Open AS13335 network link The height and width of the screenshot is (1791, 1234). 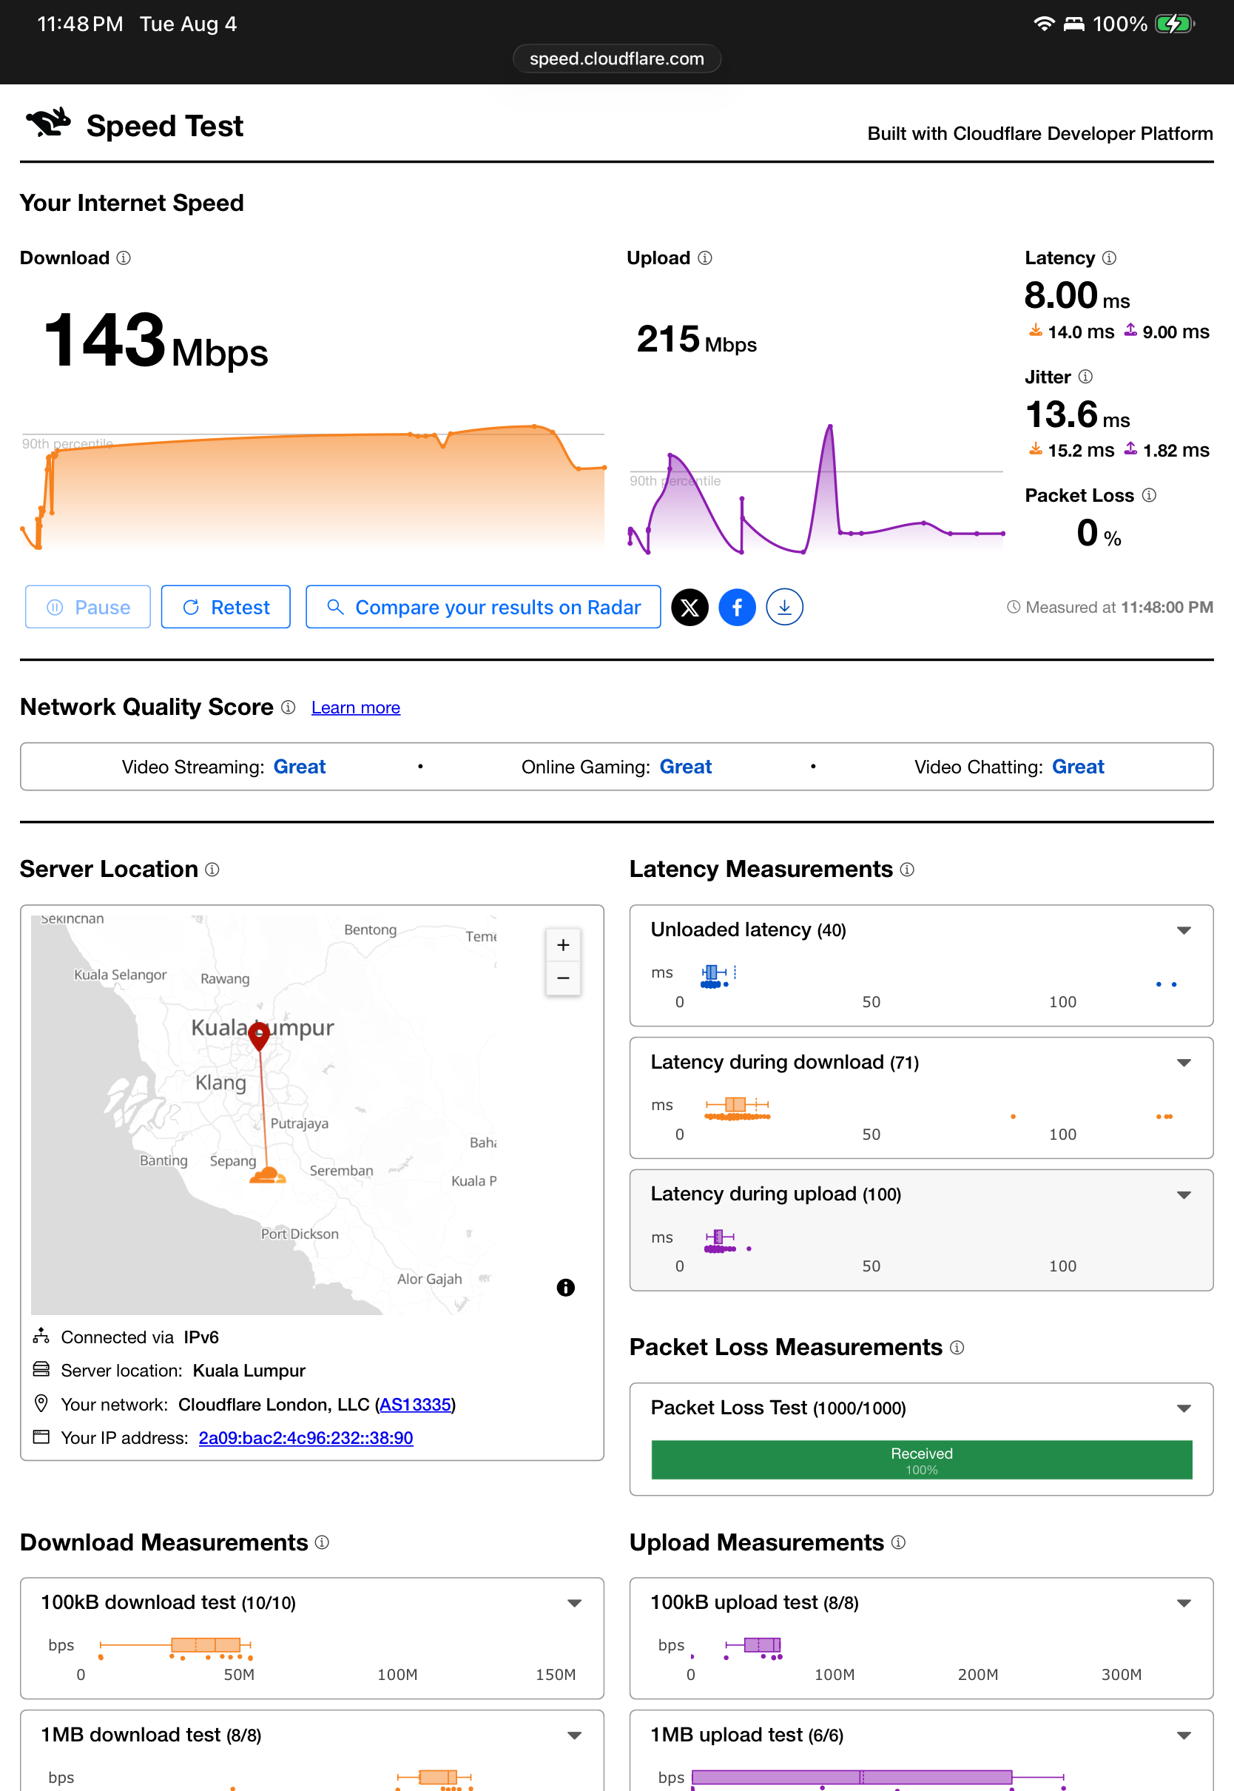click(415, 1405)
